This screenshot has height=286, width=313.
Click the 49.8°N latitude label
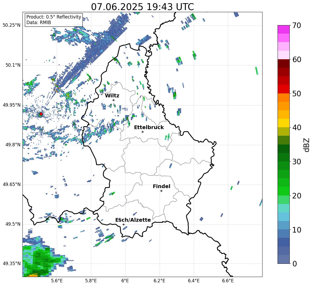point(13,145)
